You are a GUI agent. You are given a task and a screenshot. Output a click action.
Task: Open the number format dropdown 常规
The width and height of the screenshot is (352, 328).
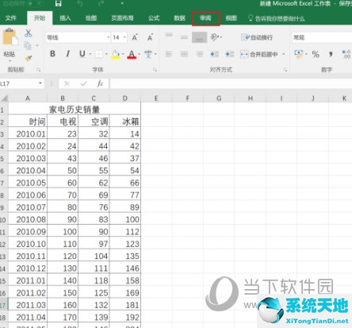[x=322, y=37]
